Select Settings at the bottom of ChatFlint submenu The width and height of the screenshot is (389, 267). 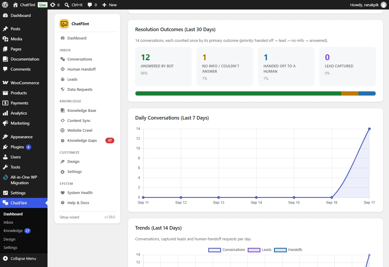(10, 247)
